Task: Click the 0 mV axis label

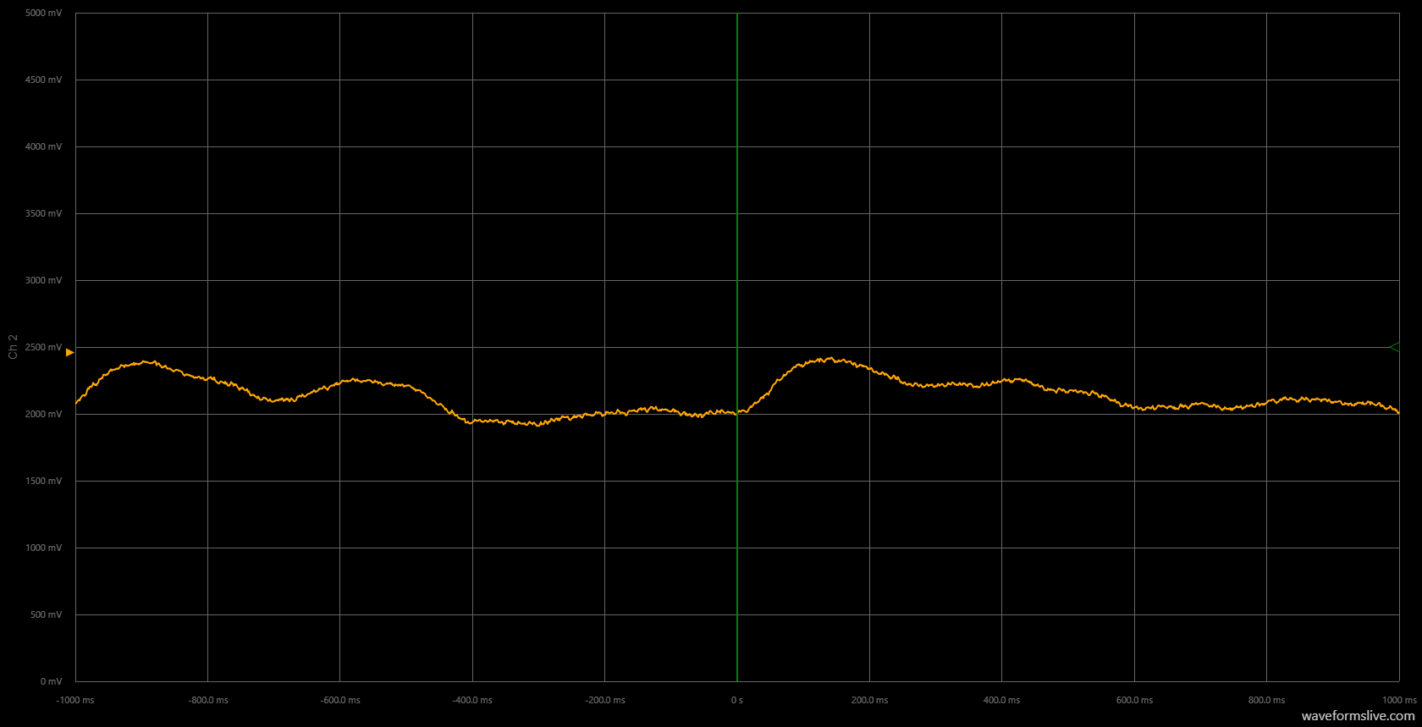Action: click(51, 681)
